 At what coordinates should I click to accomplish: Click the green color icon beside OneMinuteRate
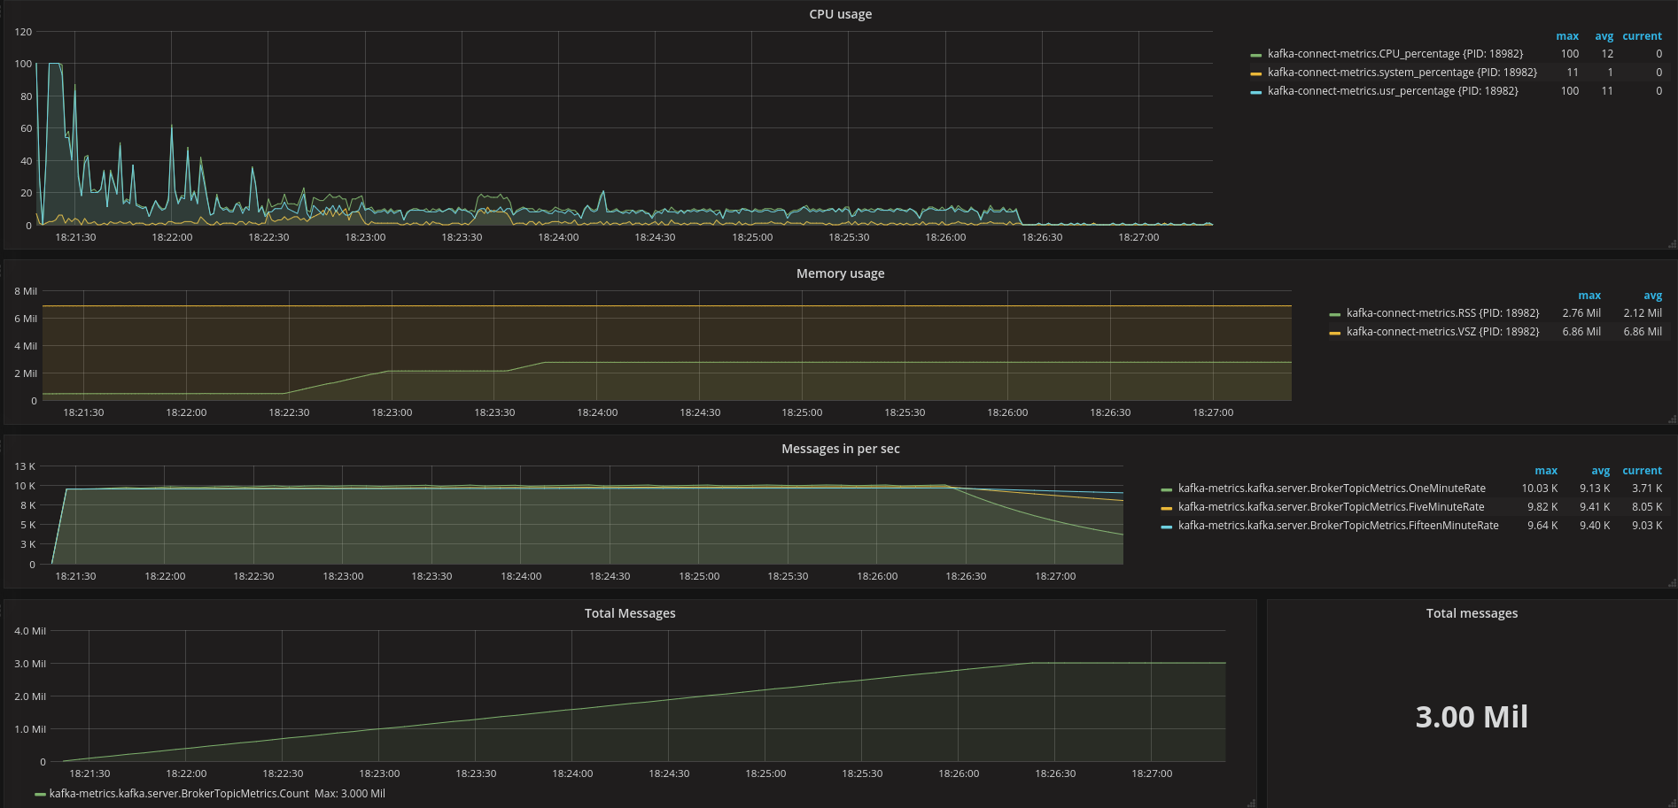pyautogui.click(x=1166, y=489)
